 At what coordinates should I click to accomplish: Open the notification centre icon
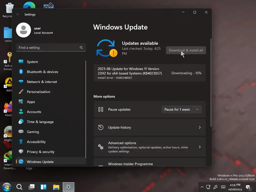pyautogui.click(x=248, y=187)
